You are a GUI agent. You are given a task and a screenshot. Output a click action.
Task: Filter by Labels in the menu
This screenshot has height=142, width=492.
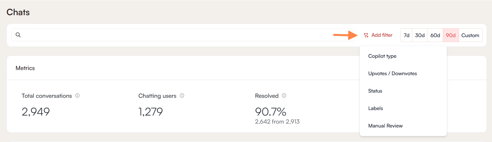[x=376, y=108]
